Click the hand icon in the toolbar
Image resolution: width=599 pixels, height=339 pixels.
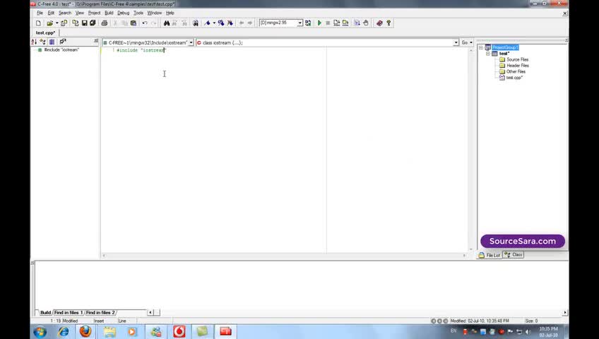(x=366, y=23)
